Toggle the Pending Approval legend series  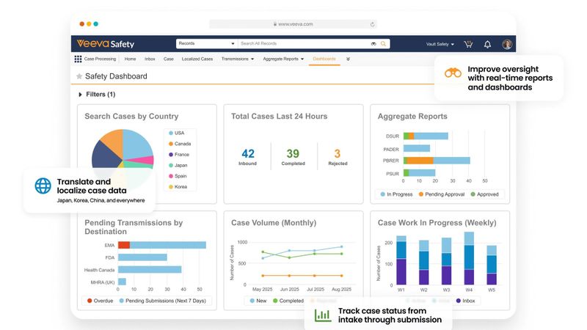coord(442,194)
